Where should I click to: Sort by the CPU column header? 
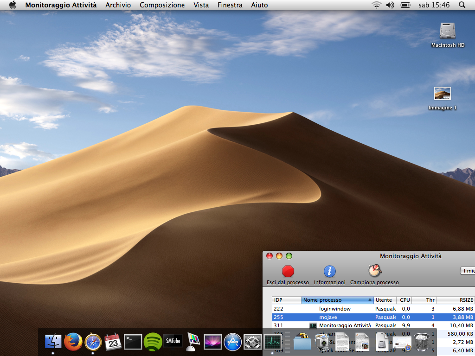pos(404,300)
